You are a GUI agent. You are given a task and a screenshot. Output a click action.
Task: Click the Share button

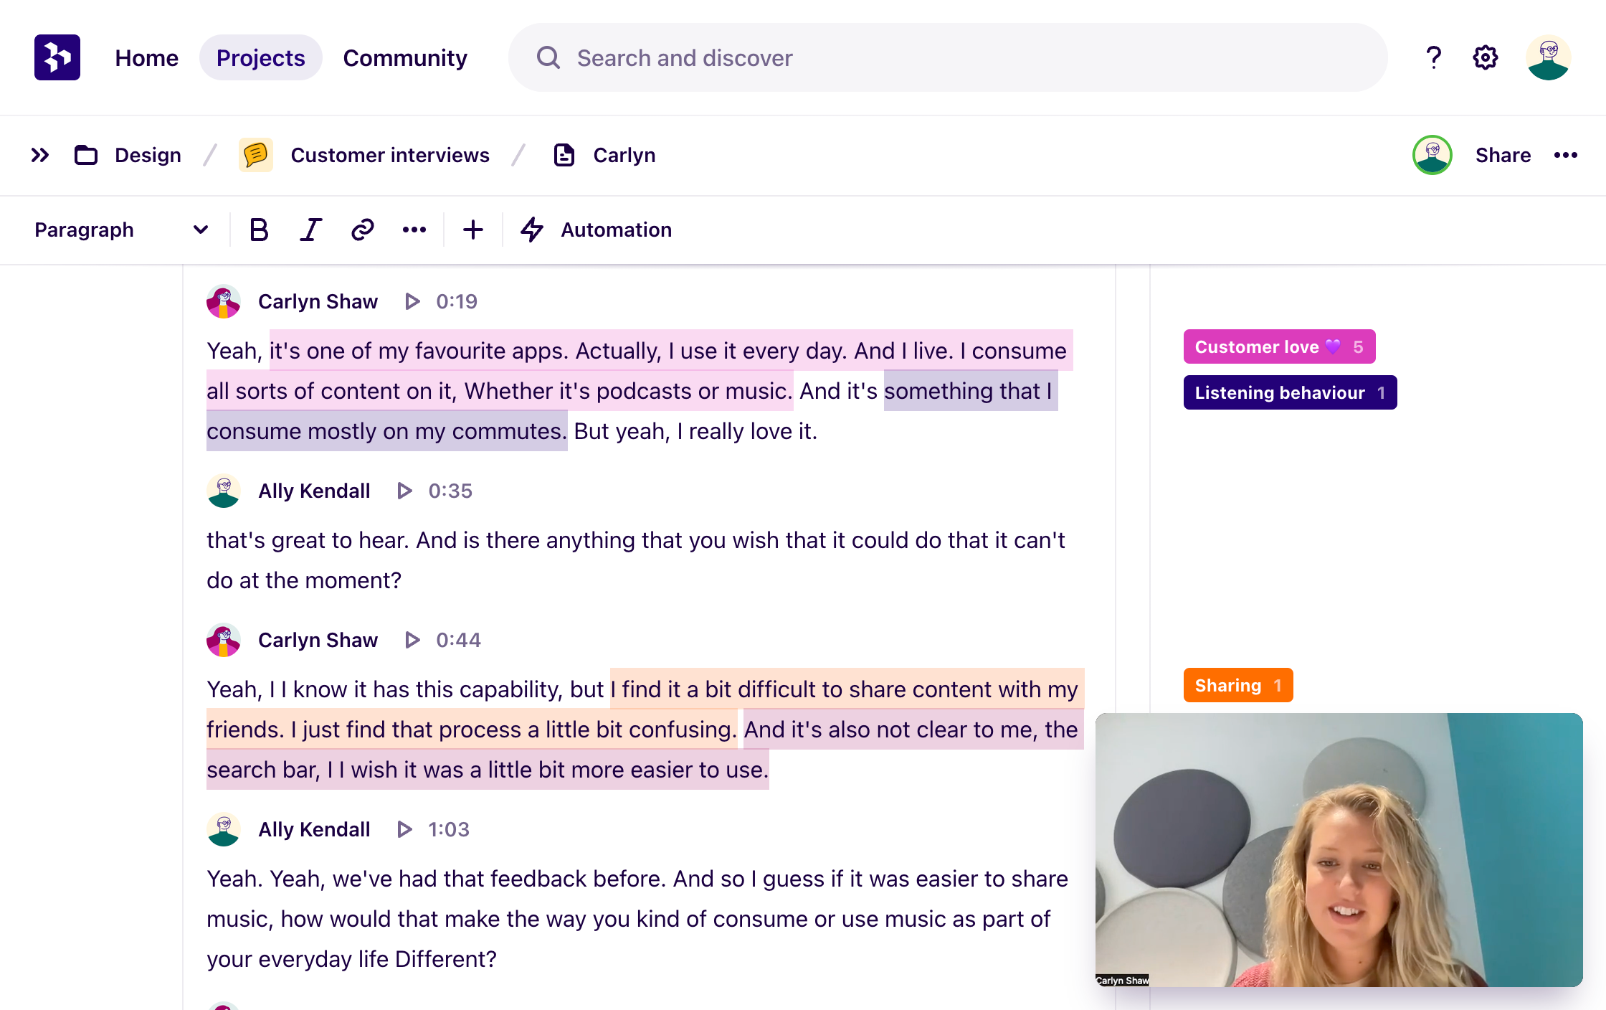(1503, 155)
